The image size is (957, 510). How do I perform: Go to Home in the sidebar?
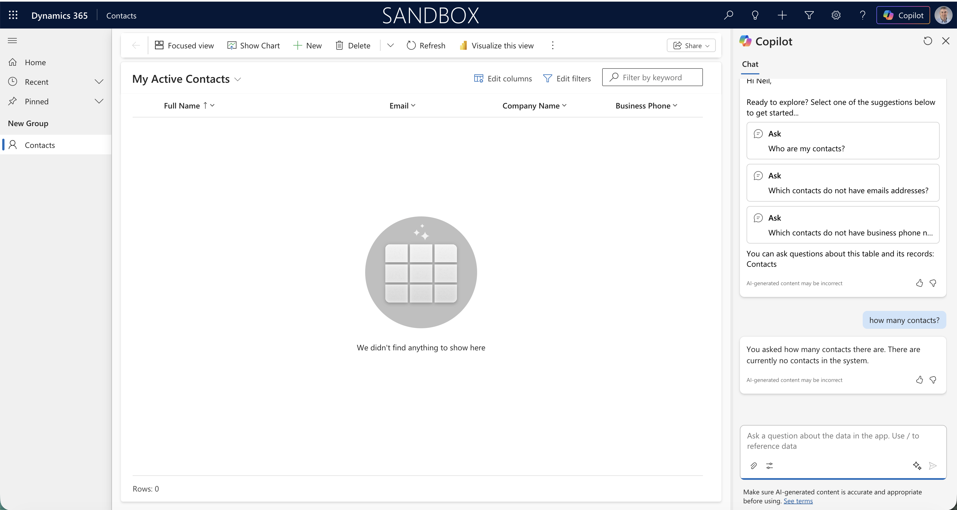click(35, 62)
